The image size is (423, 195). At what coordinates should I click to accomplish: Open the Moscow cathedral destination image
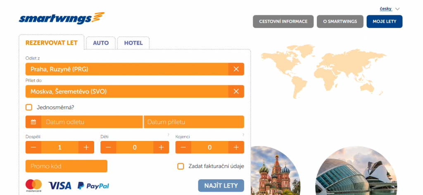[275, 171]
